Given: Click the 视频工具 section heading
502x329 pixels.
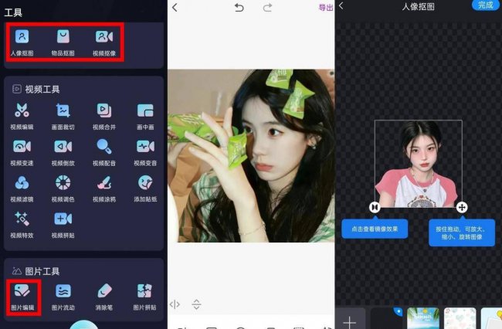Looking at the screenshot, I should click(x=42, y=90).
